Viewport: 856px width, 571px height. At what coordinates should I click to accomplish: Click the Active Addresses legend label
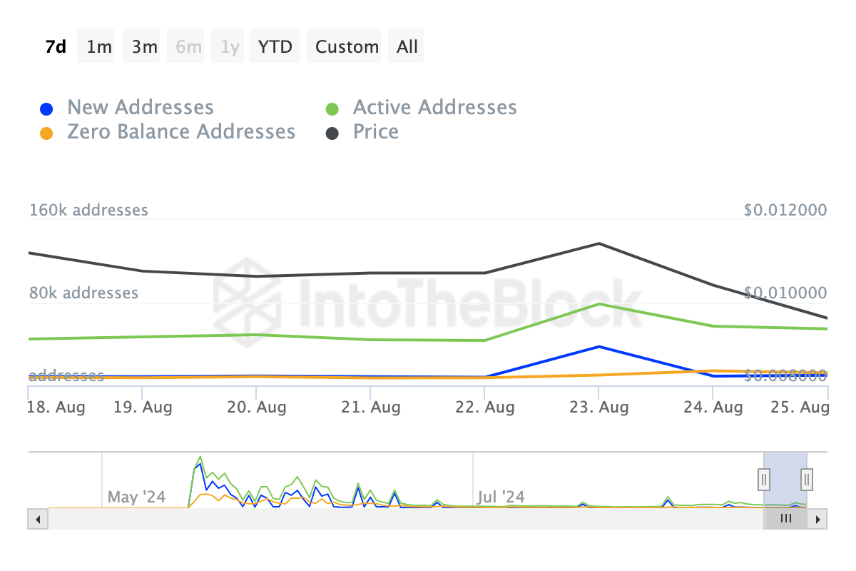click(435, 108)
